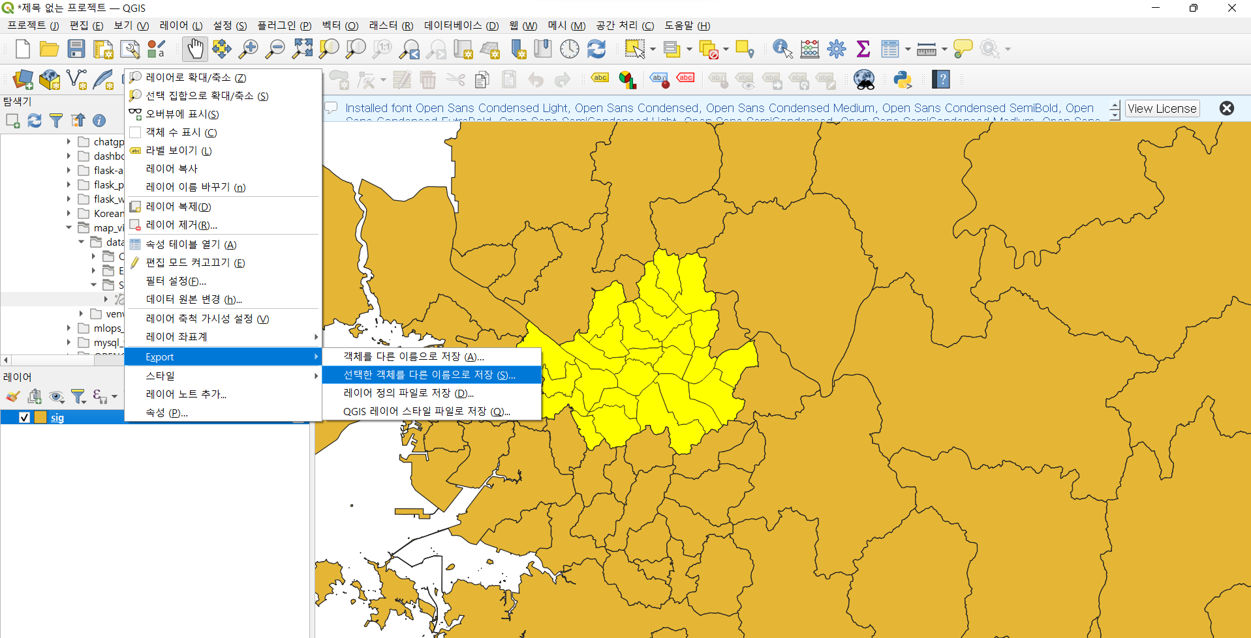This screenshot has height=638, width=1251.
Task: Open the Statistical Summary panel
Action: click(864, 49)
